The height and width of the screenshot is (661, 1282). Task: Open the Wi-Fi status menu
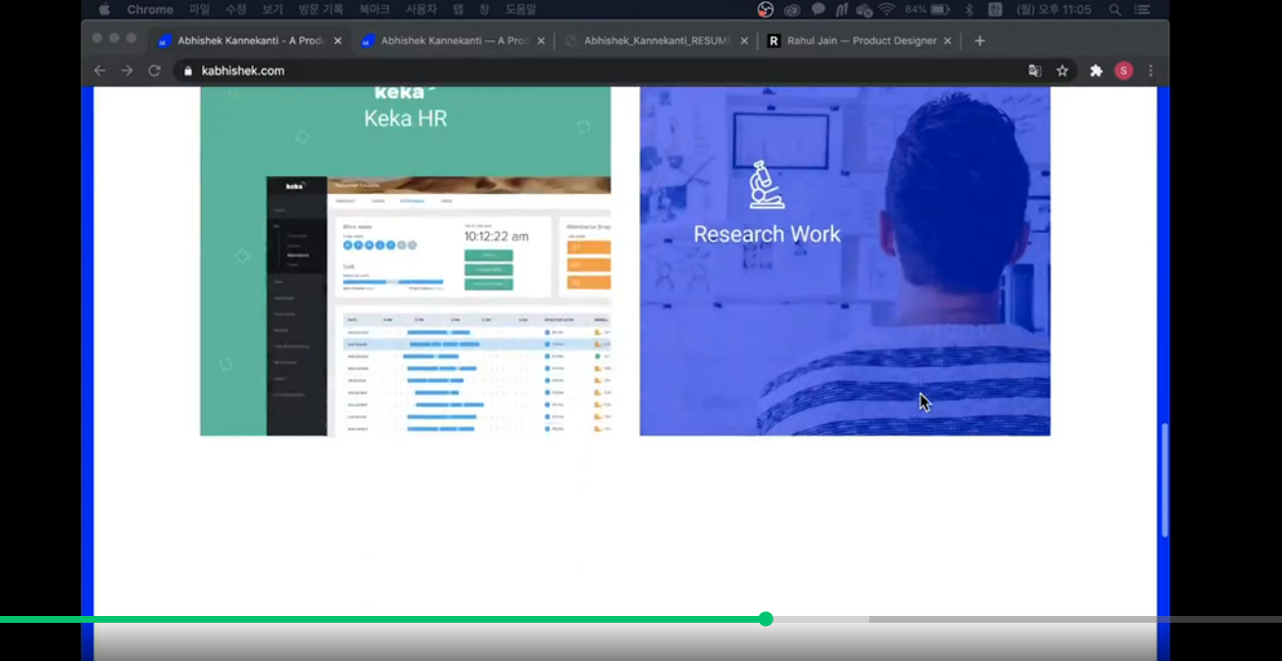887,10
